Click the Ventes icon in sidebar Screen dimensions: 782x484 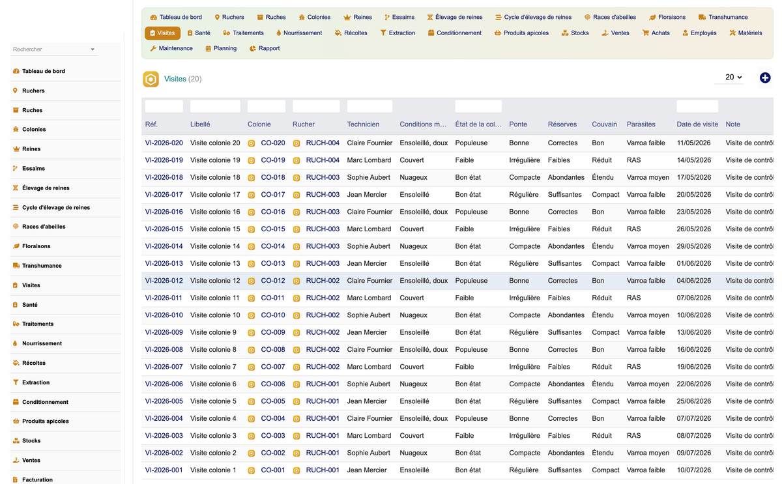(16, 460)
